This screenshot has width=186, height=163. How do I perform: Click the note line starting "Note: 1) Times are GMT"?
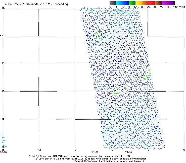point(79,156)
